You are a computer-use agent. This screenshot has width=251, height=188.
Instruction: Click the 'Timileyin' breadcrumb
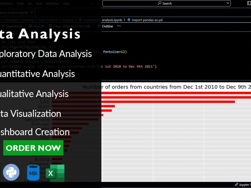11,20
